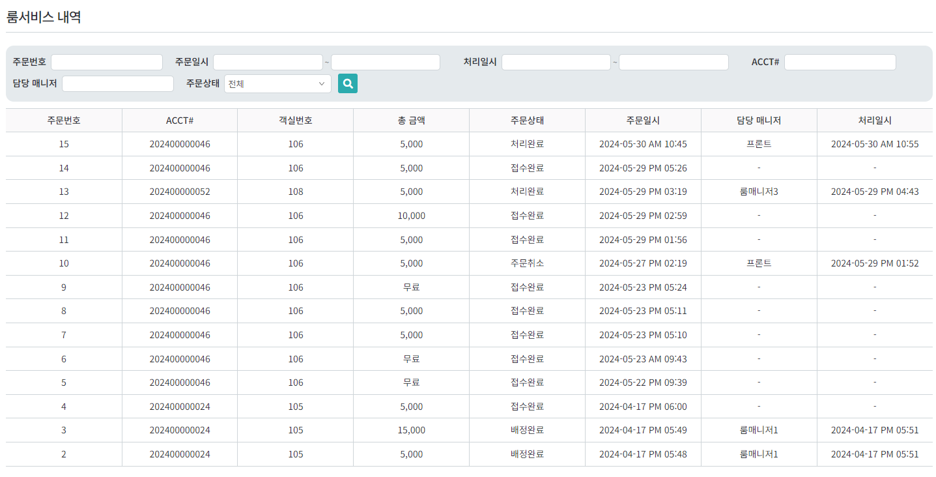This screenshot has width=936, height=477.
Task: Click the 객실번호 column header
Action: tap(295, 121)
